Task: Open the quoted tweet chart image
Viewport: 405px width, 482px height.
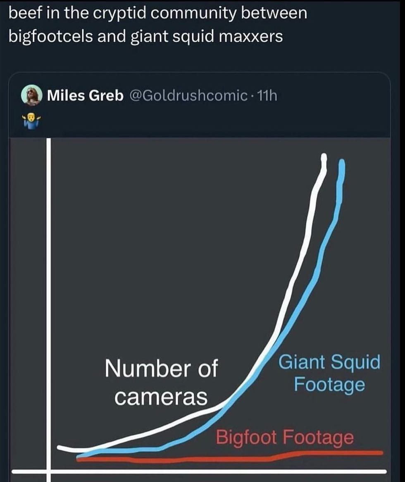Action: (200, 309)
